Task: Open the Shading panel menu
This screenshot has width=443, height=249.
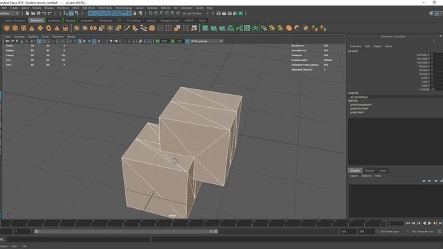Action: coord(19,37)
